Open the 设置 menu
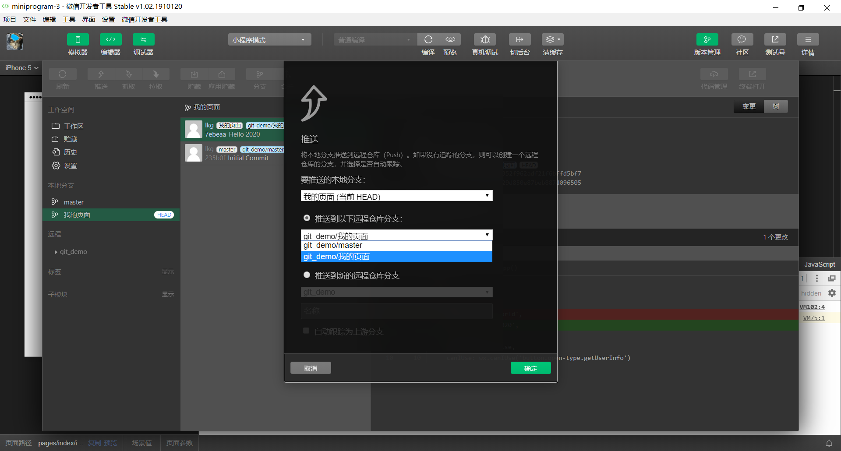Screen dimensions: 841x451 tap(108, 19)
